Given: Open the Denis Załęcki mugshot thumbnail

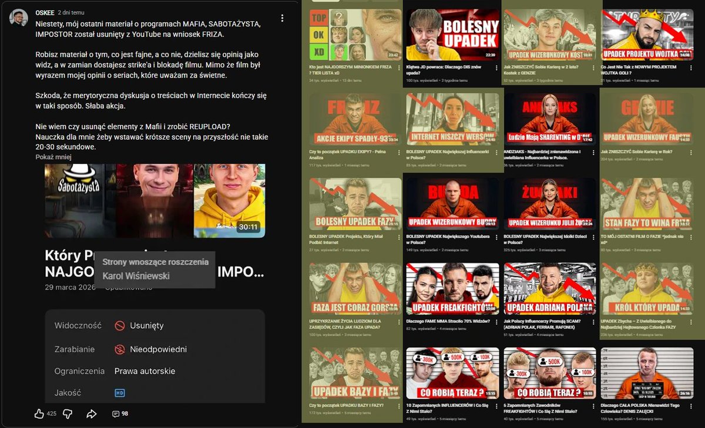Looking at the screenshot, I should click(647, 373).
